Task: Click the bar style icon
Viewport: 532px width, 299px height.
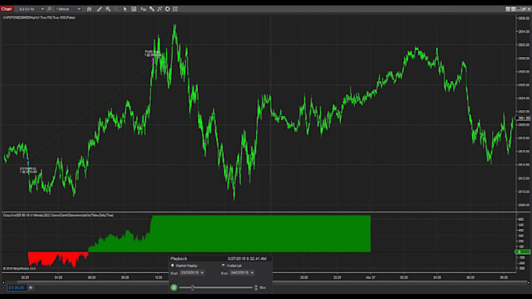Action: [x=89, y=9]
